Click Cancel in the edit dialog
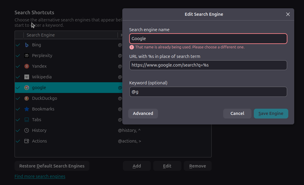 (237, 113)
